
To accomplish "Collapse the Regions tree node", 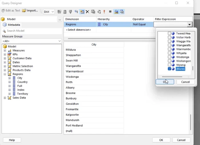I will 5,74.
